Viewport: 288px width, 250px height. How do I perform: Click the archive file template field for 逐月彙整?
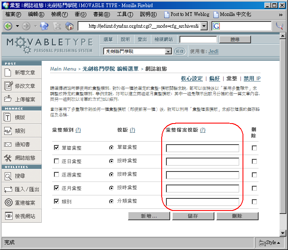[x=203, y=188]
